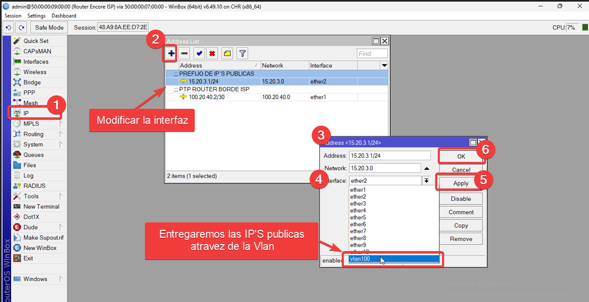Screen dimensions: 589x302
Task: Click the Undo arrow in toolbar
Action: pos(9,28)
